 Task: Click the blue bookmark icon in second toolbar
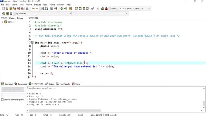(11, 14)
